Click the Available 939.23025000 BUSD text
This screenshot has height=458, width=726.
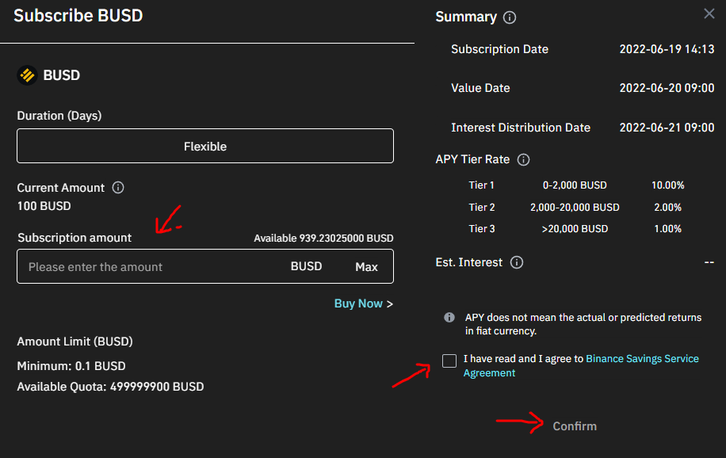click(323, 238)
